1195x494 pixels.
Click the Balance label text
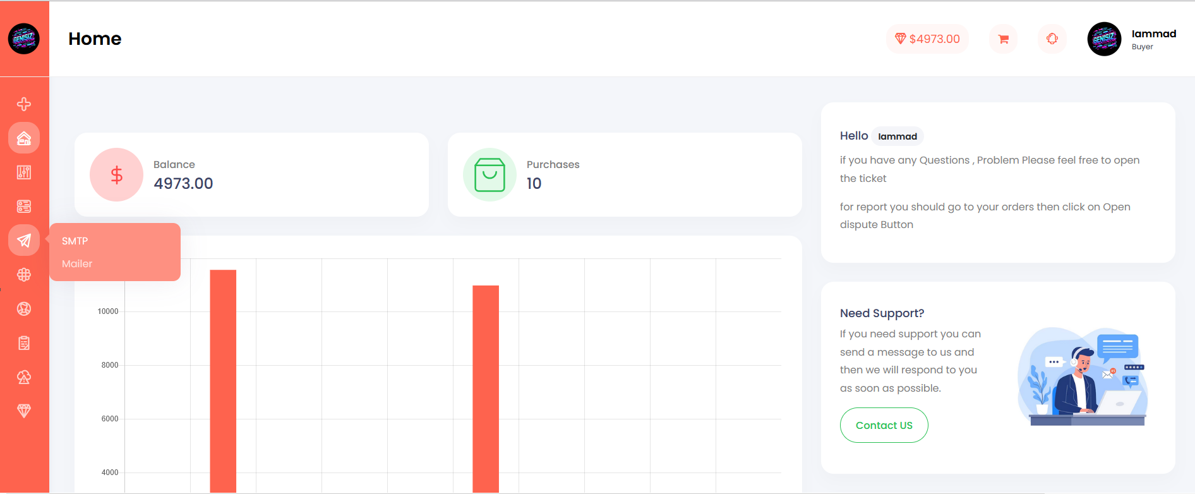[174, 164]
